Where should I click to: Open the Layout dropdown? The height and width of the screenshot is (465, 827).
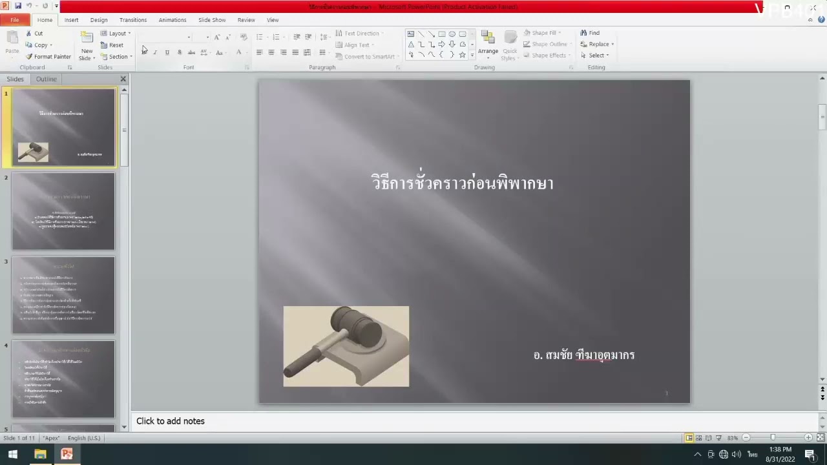pyautogui.click(x=116, y=34)
